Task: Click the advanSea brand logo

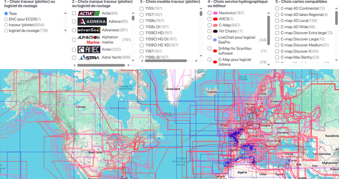Action: (x=89, y=30)
